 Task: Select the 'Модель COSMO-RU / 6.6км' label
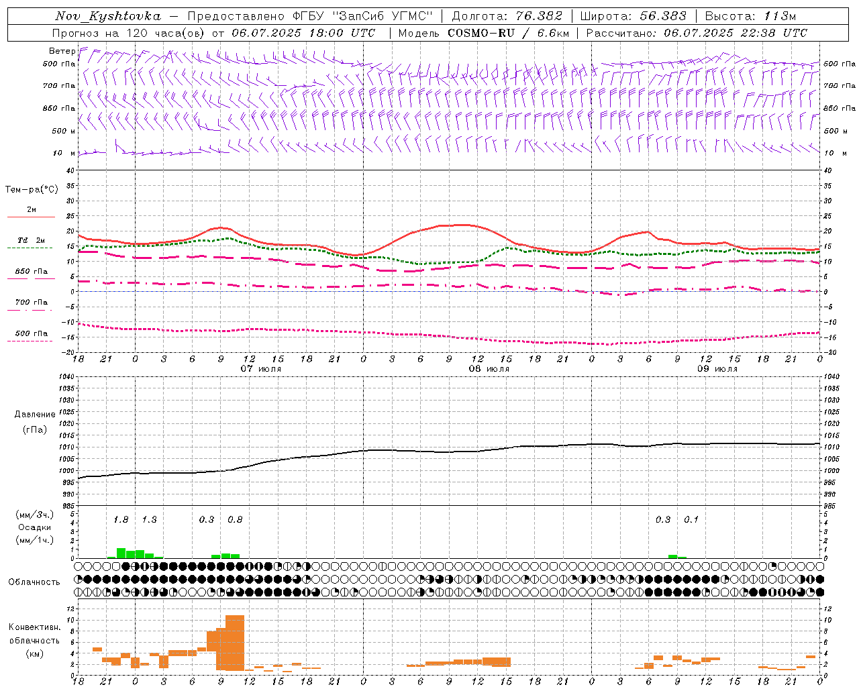[483, 33]
